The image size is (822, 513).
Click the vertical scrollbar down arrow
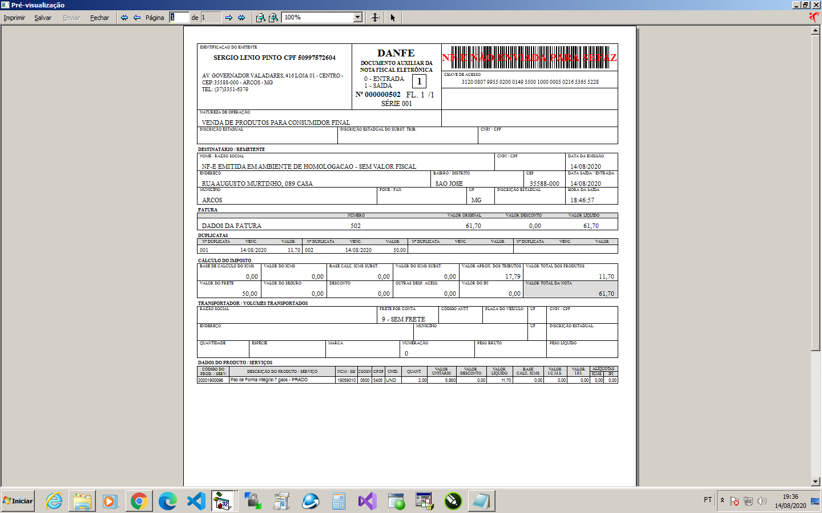816,482
